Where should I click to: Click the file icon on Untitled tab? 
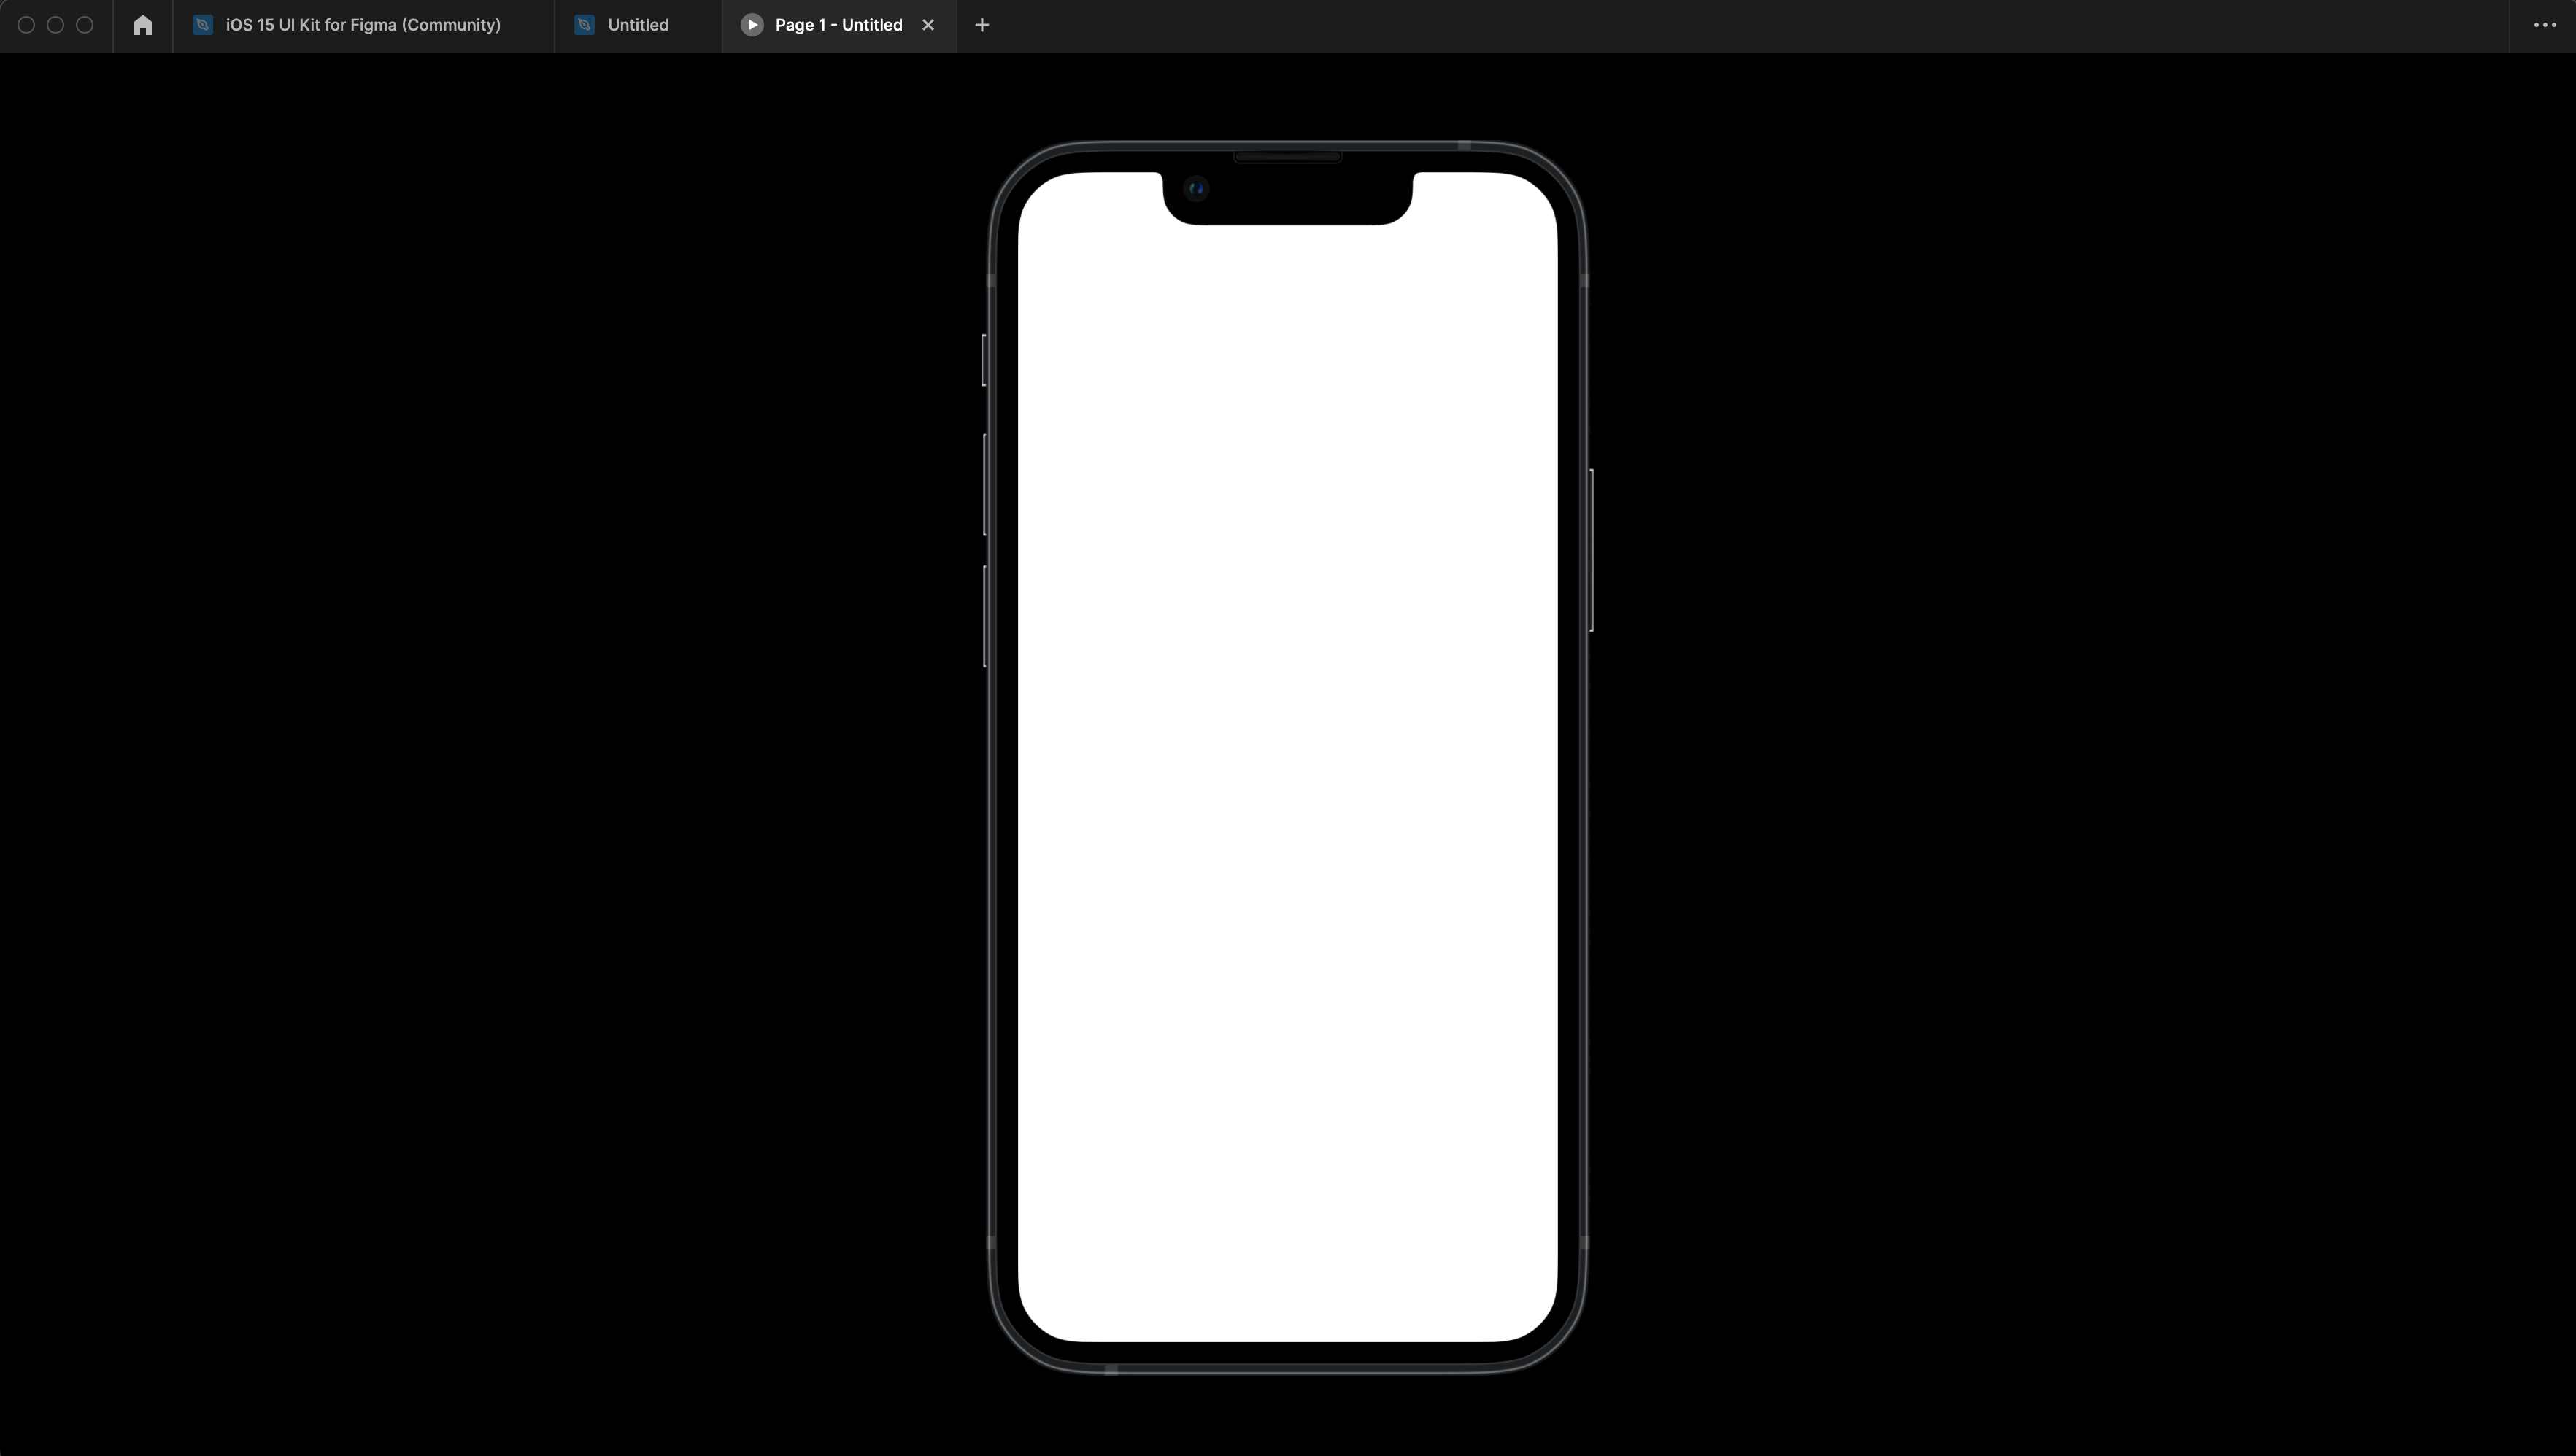585,25
